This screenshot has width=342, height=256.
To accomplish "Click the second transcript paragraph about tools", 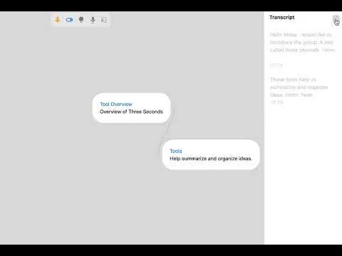I will [299, 87].
